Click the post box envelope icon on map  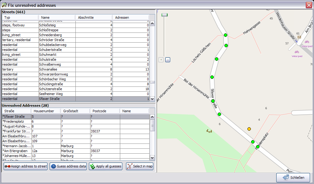pyautogui.click(x=299, y=37)
